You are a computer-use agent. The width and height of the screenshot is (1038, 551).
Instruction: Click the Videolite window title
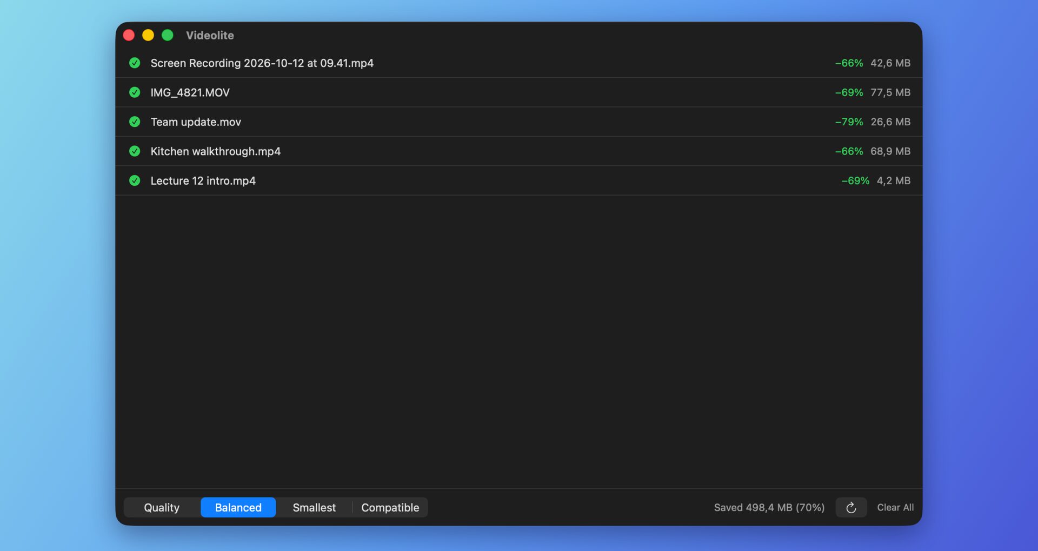click(210, 35)
